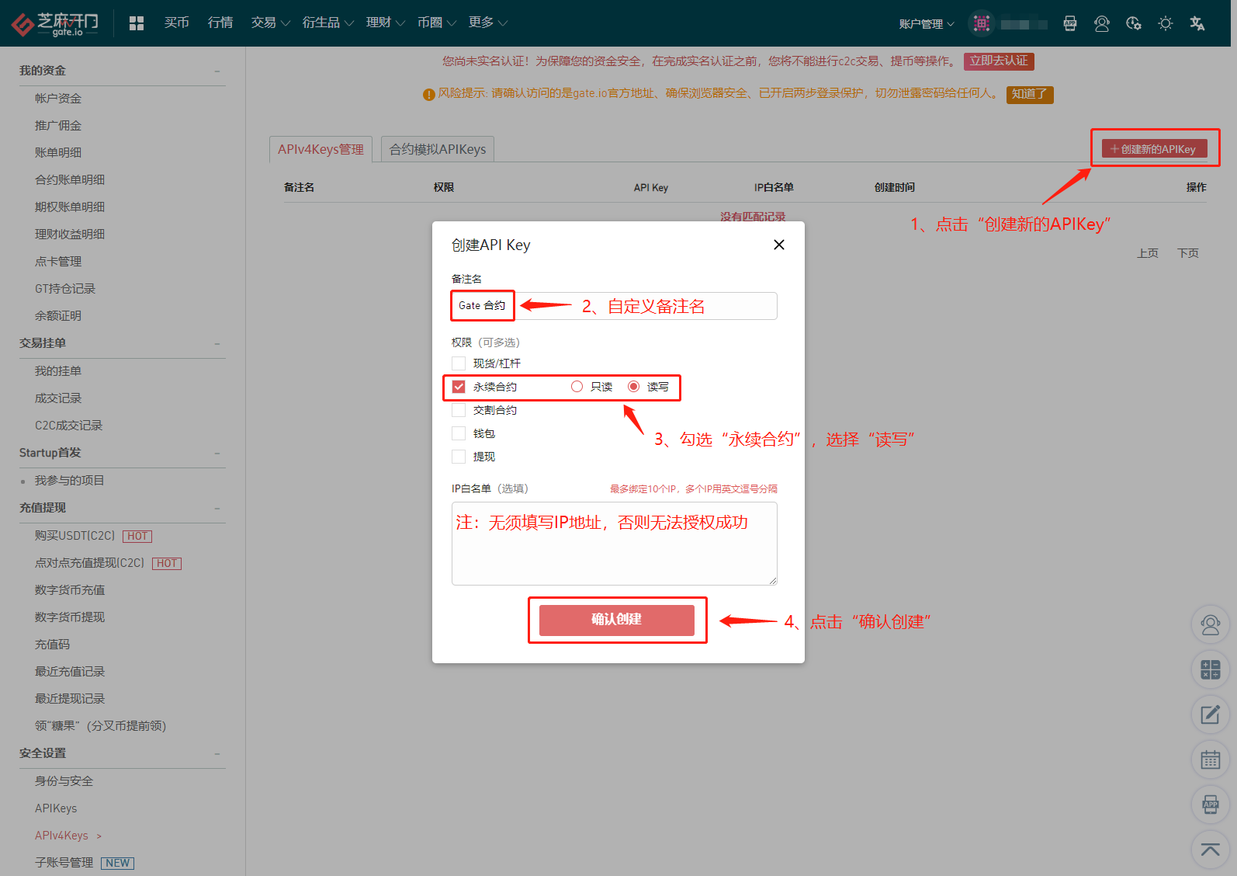
Task: Open the 账户管理 dropdown
Action: tap(927, 24)
